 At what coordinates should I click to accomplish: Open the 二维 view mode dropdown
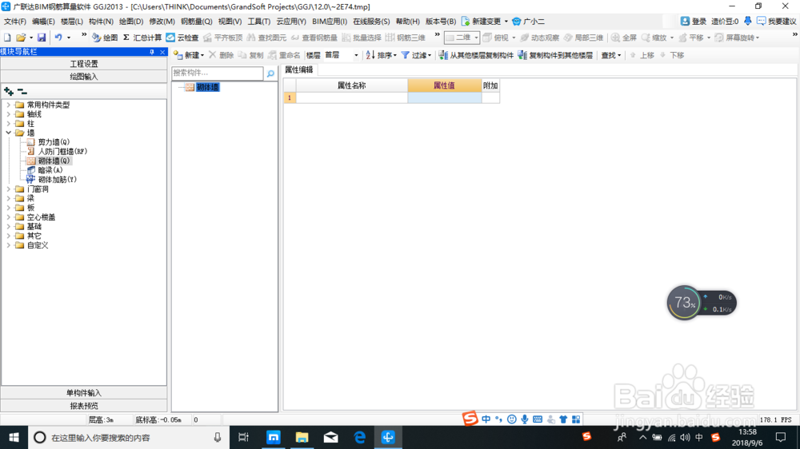[x=462, y=38]
